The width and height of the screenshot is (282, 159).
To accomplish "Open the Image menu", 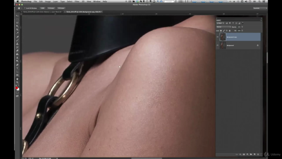I will (48, 1).
